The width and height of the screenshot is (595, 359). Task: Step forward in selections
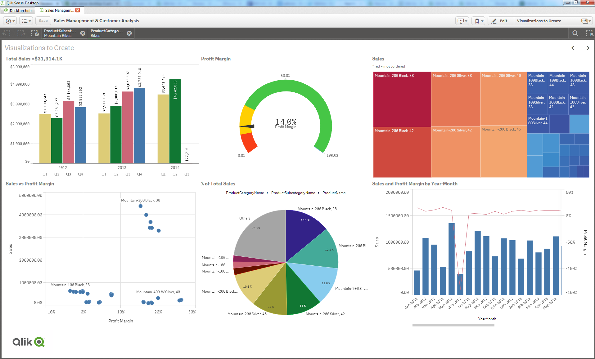click(21, 33)
